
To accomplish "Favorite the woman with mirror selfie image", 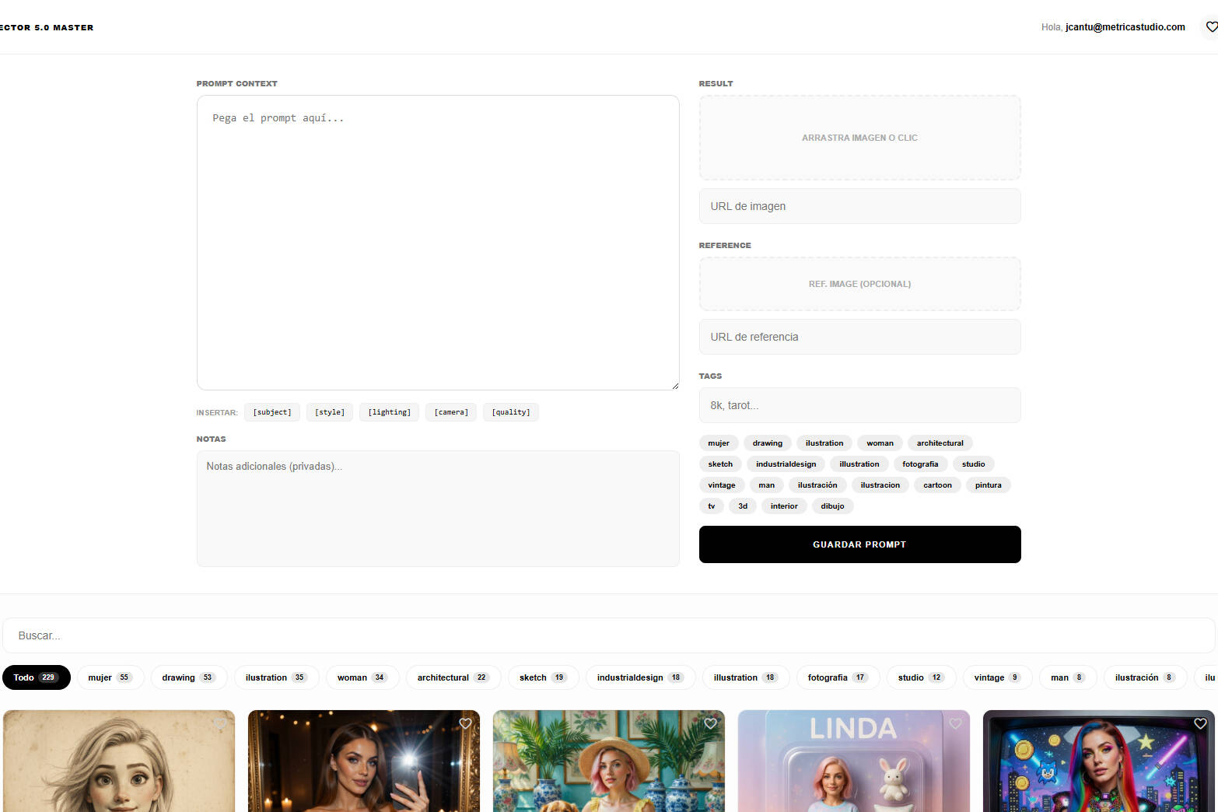I will 465,723.
